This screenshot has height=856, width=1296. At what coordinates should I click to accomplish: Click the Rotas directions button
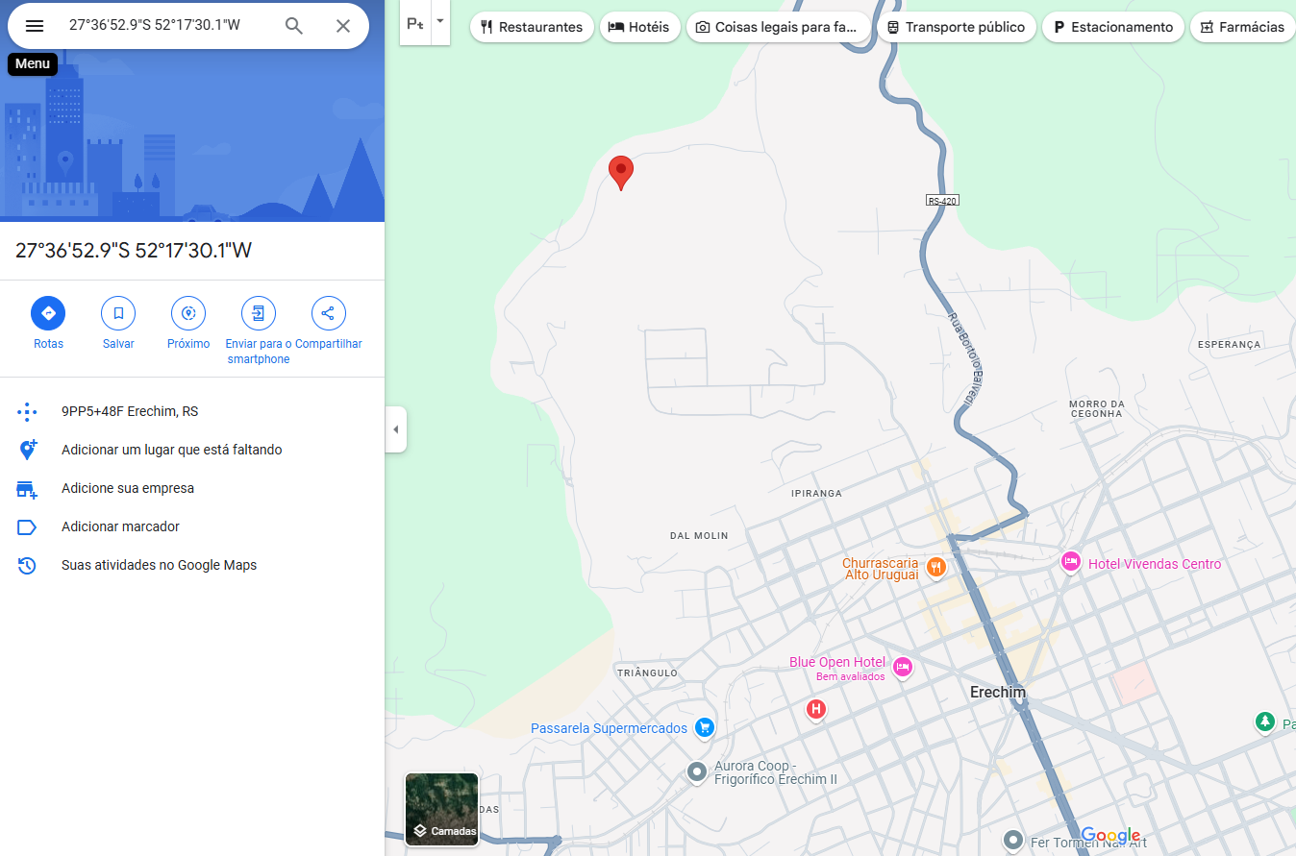point(48,313)
